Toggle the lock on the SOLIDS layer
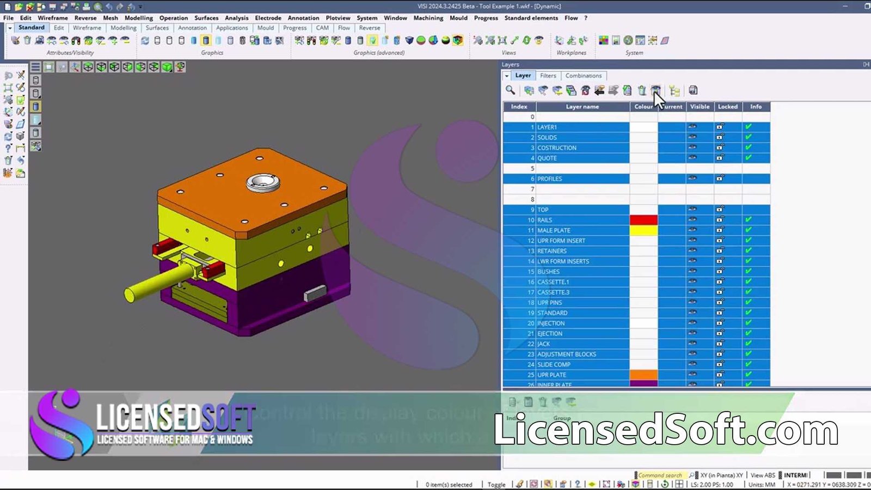The height and width of the screenshot is (490, 871). click(x=720, y=137)
